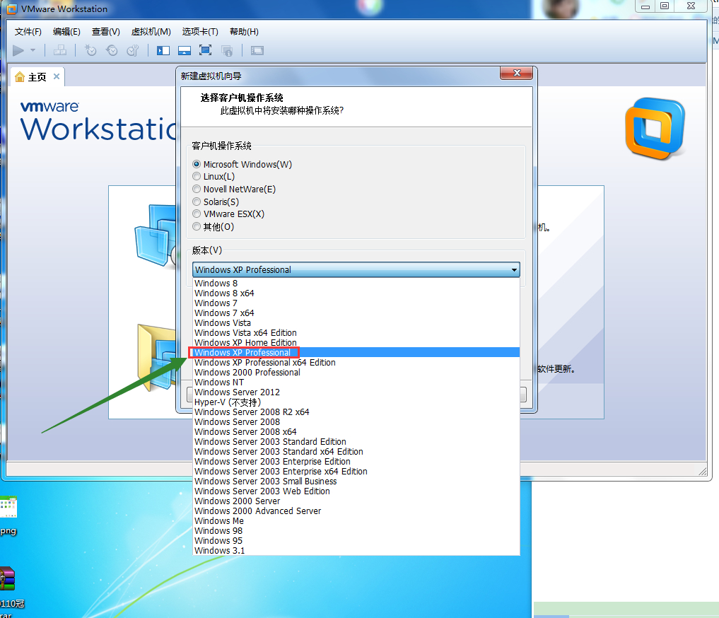Viewport: 719px width, 618px height.
Task: Open the 帮助(H) menu
Action: pyautogui.click(x=244, y=32)
